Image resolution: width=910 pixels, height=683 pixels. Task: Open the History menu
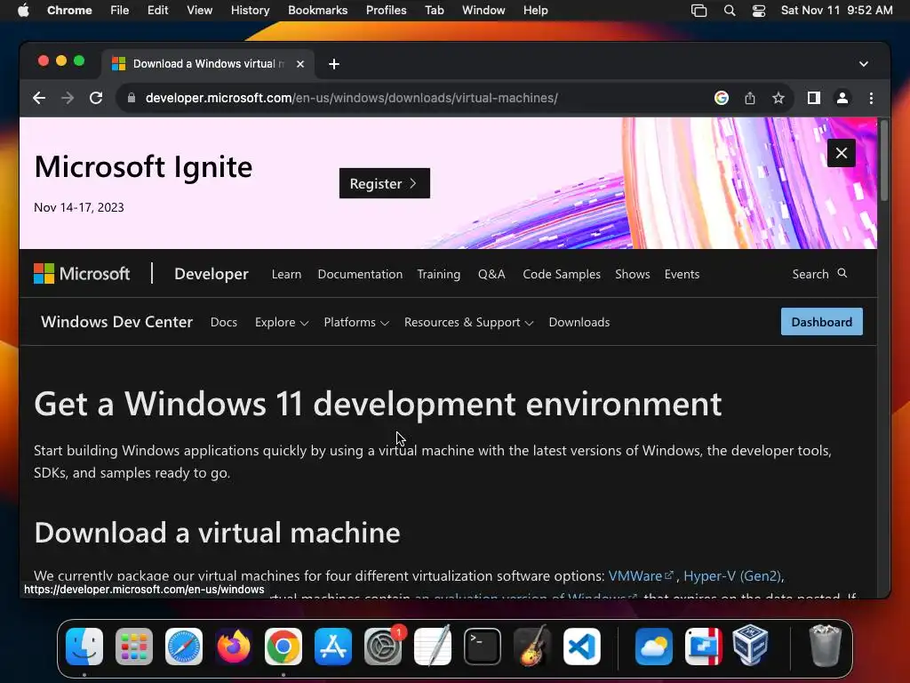point(250,10)
